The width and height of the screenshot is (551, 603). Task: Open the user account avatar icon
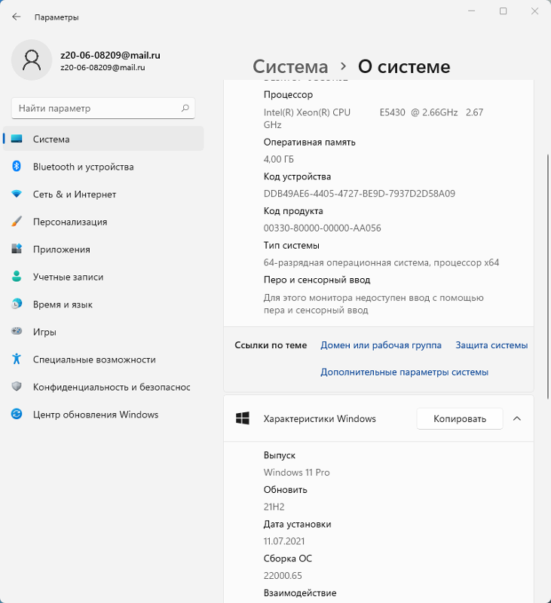pyautogui.click(x=32, y=60)
